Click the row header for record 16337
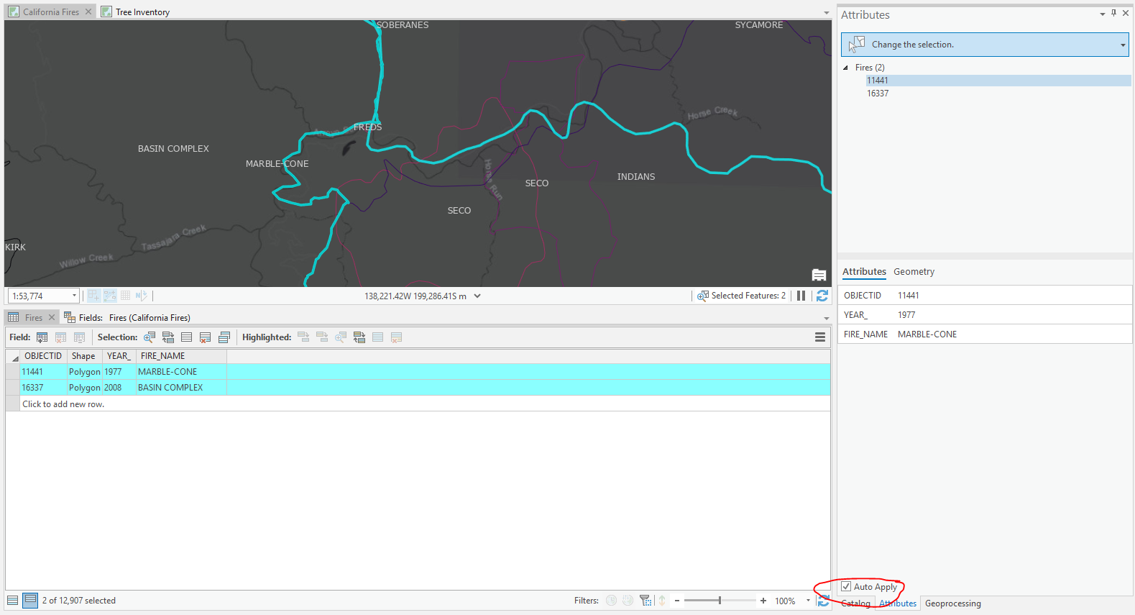 [x=13, y=388]
